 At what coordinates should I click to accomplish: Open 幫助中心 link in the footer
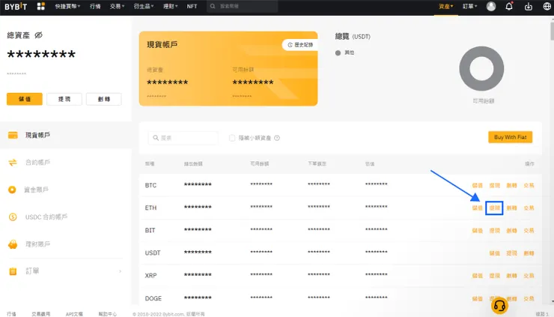(107, 314)
